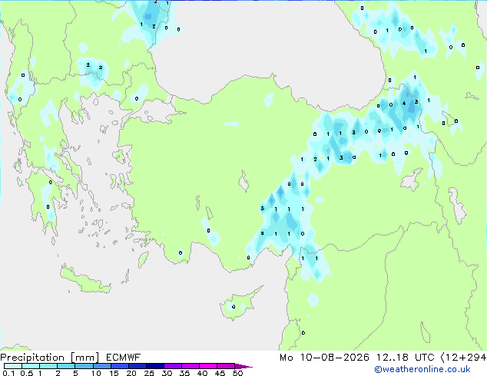Click the '25' legend label
The width and height of the screenshot is (487, 376).
coord(149,373)
